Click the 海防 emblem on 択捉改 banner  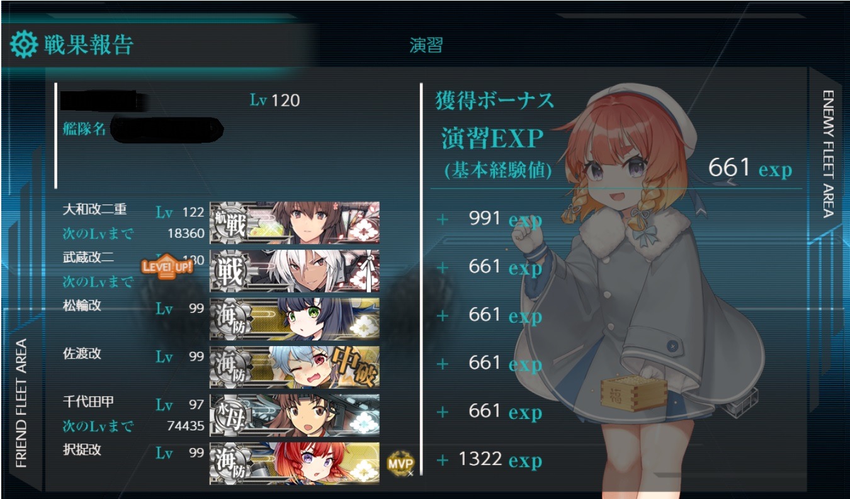tap(230, 464)
